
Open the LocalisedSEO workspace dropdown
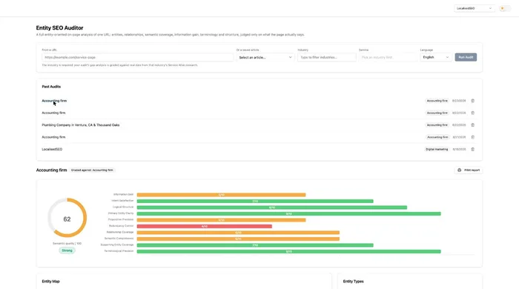tap(474, 8)
